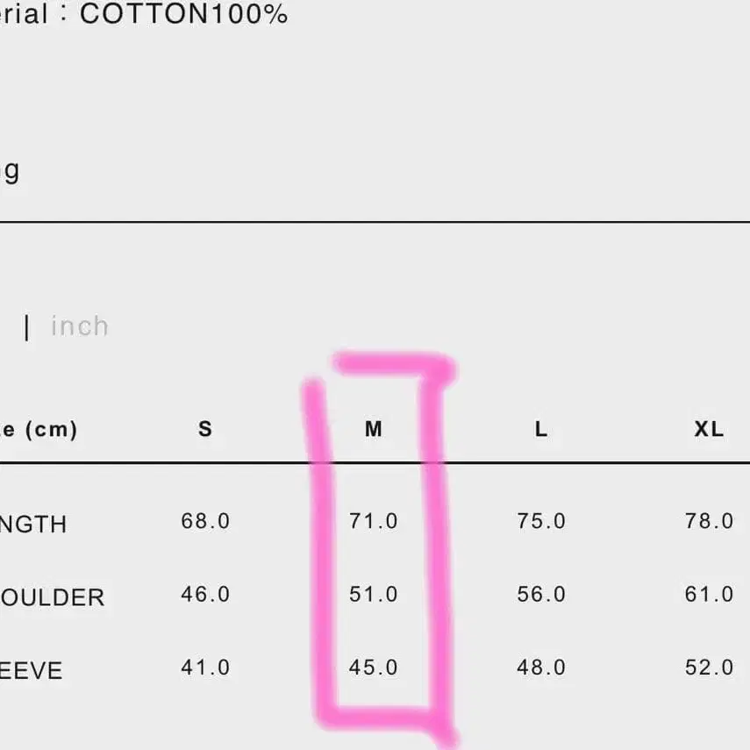Select the M size column header
This screenshot has height=750, width=750.
coord(374,429)
